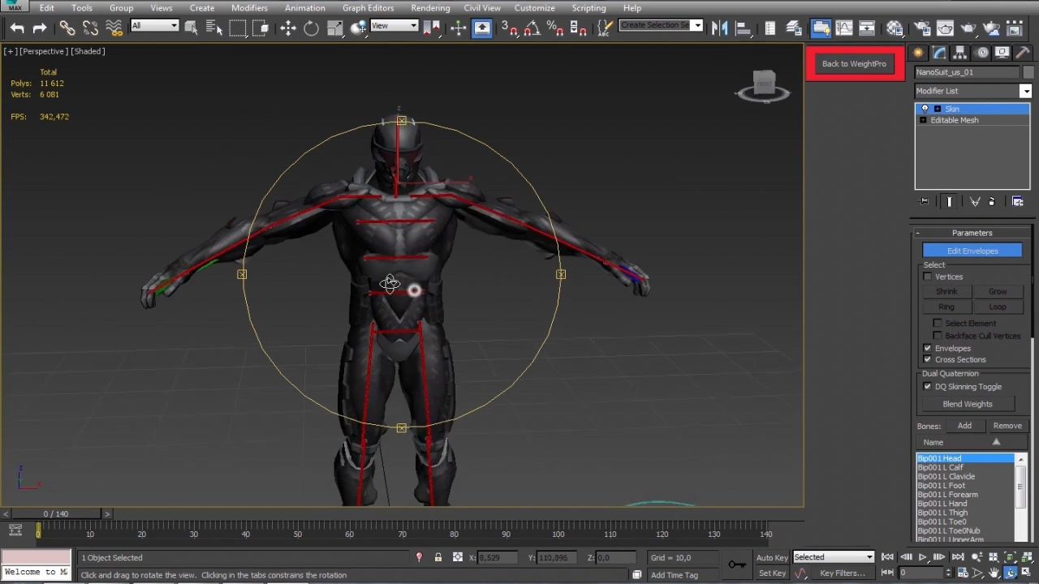Select the Select and Link tool

point(67,28)
